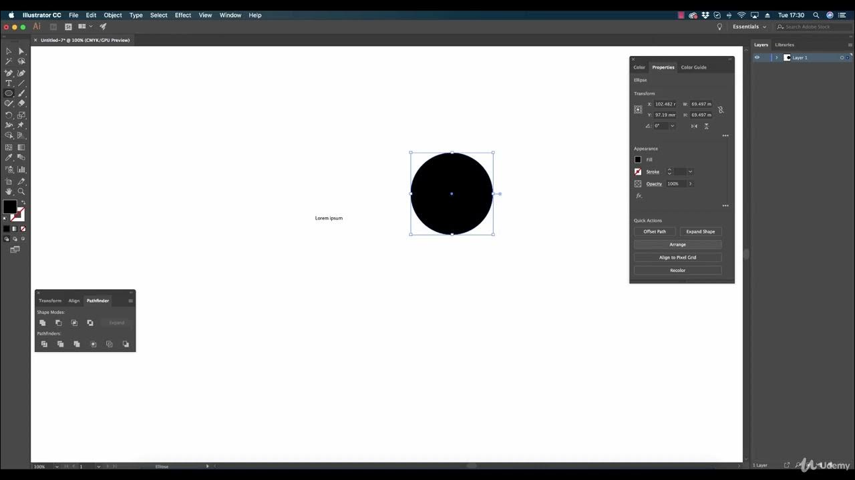Select the Rotate tool
Screen dimensions: 855x480
(x=9, y=115)
